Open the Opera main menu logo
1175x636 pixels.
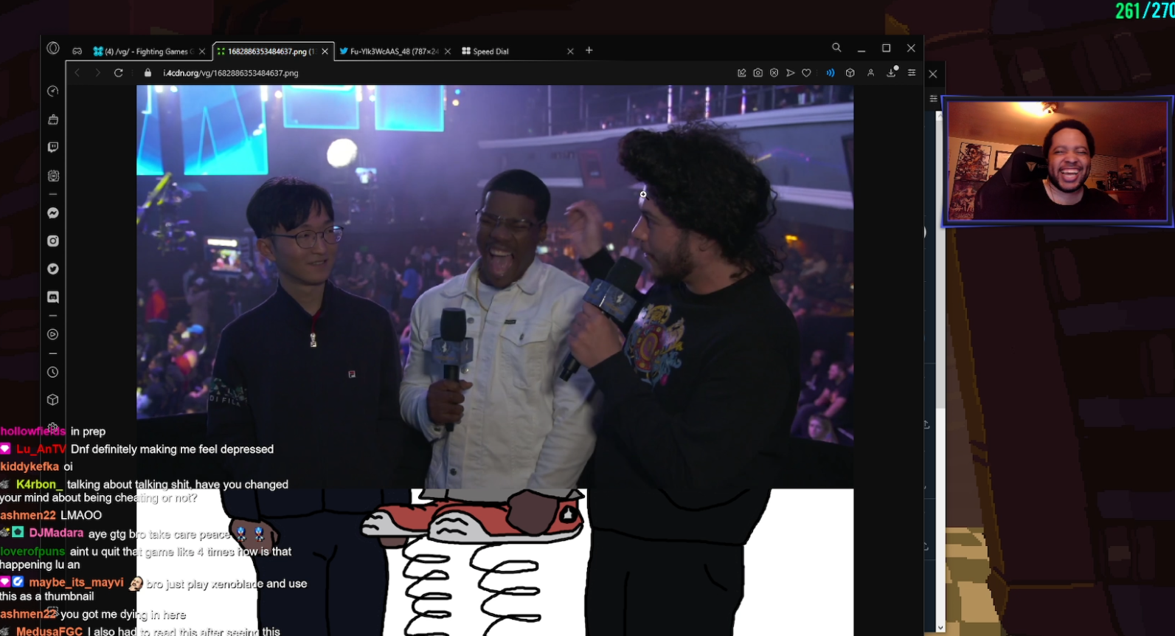point(53,49)
